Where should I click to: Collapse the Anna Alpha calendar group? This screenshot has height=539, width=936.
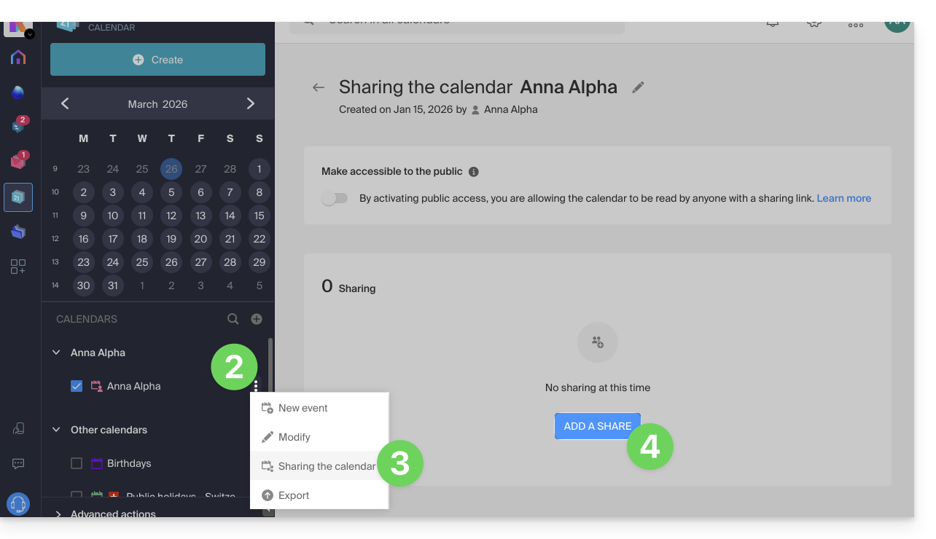[56, 353]
